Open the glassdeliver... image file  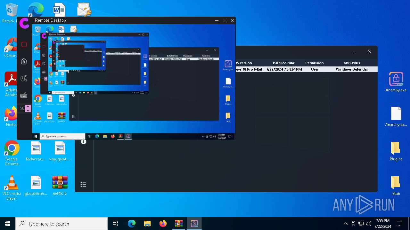click(36, 186)
